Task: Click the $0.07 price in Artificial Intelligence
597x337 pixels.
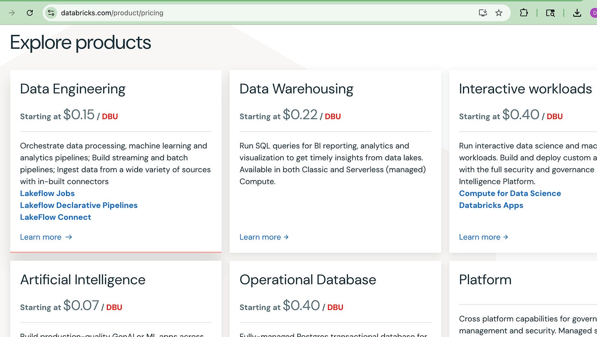Action: 81,305
